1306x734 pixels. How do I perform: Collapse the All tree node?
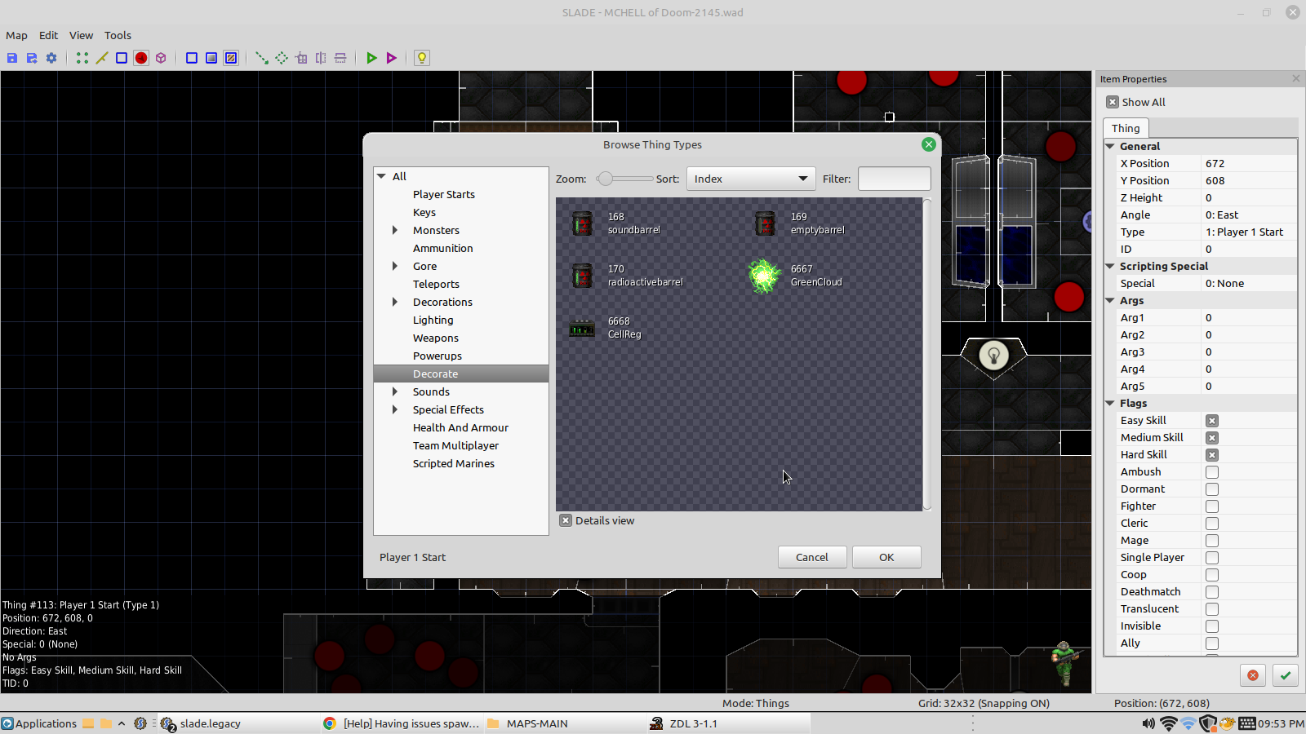(381, 176)
